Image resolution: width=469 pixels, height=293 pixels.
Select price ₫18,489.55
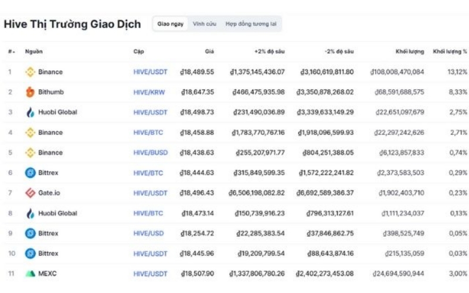[x=197, y=72]
